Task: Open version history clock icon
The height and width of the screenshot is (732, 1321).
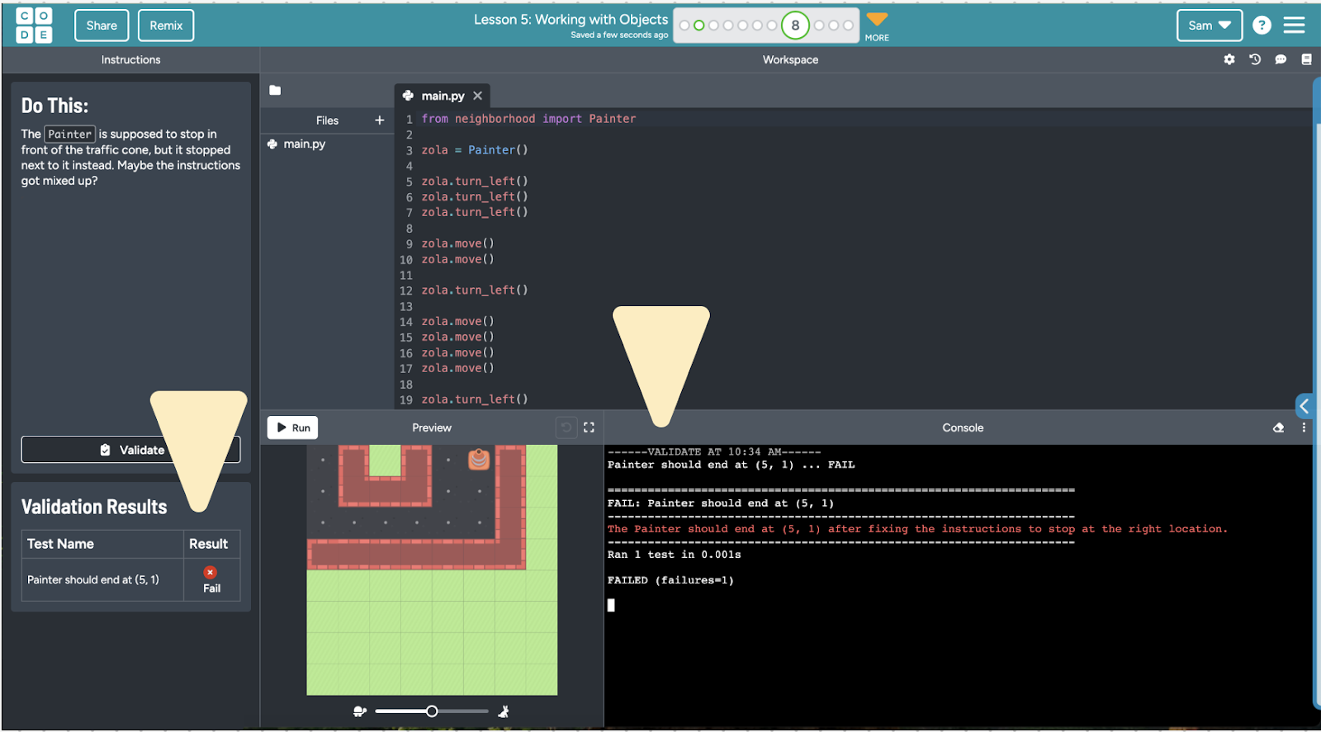Action: pyautogui.click(x=1255, y=59)
